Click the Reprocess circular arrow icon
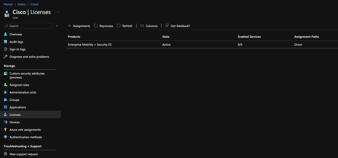This screenshot has width=338, height=158. 96,26
